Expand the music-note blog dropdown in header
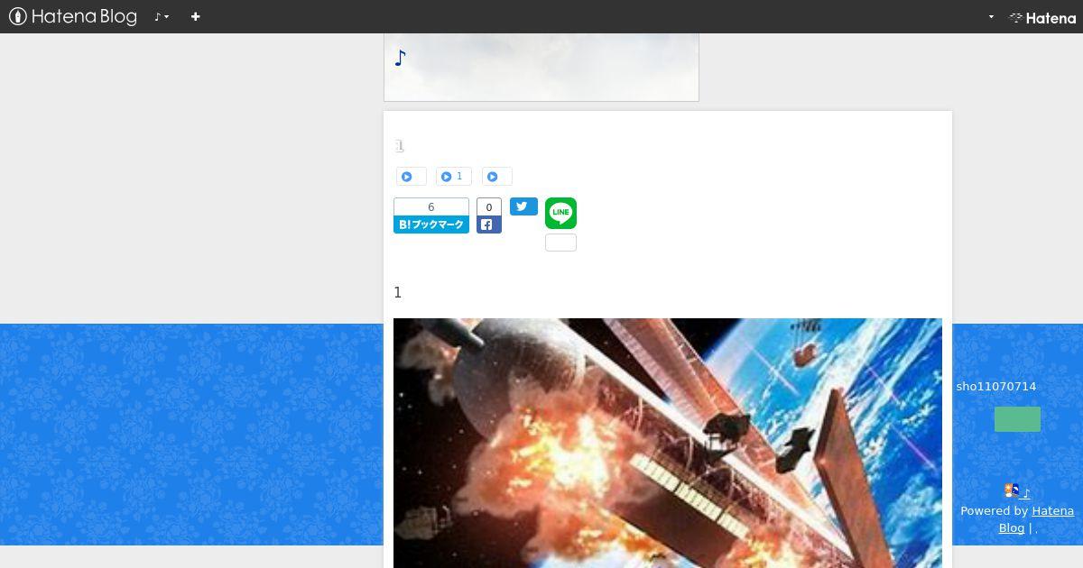1083x568 pixels. click(162, 16)
